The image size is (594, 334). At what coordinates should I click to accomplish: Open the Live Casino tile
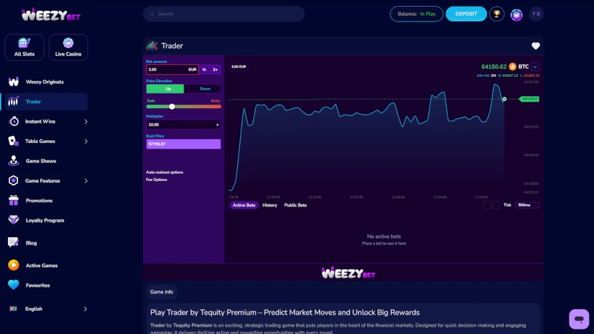[x=68, y=47]
